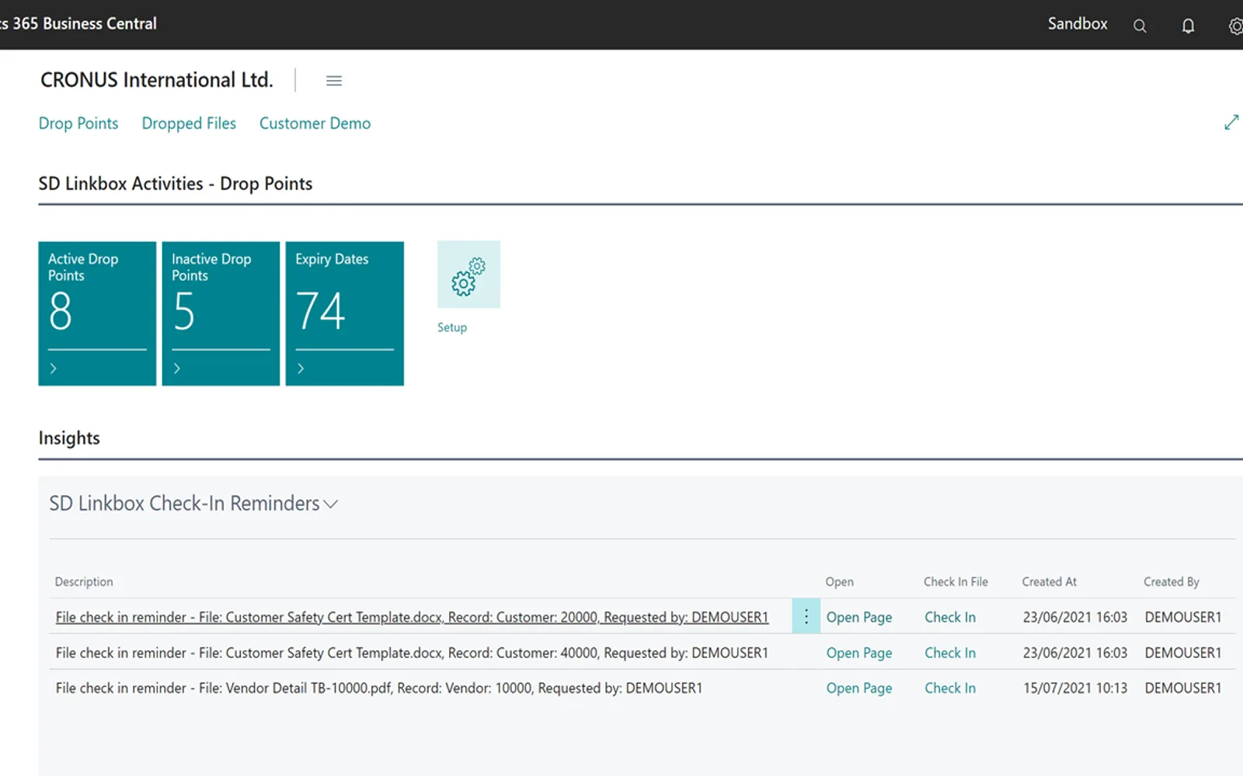Image resolution: width=1243 pixels, height=776 pixels.
Task: Select the Vendor Detail TB-10000.pdf reminder description
Action: coord(379,688)
